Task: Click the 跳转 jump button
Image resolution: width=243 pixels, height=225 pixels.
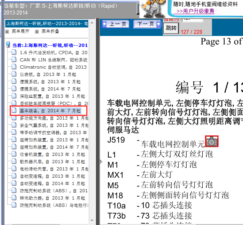Action: pos(171,28)
